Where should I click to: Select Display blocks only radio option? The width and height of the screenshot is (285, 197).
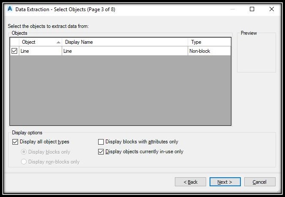(x=24, y=152)
